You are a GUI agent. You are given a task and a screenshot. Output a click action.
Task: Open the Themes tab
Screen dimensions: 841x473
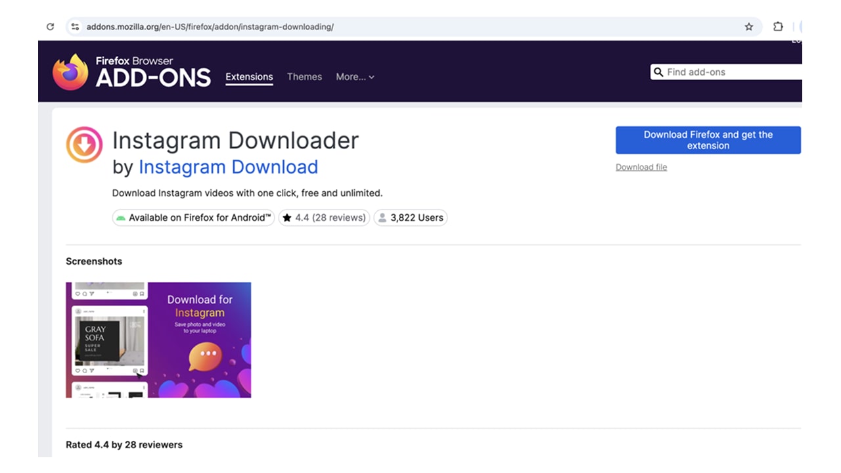pyautogui.click(x=304, y=77)
